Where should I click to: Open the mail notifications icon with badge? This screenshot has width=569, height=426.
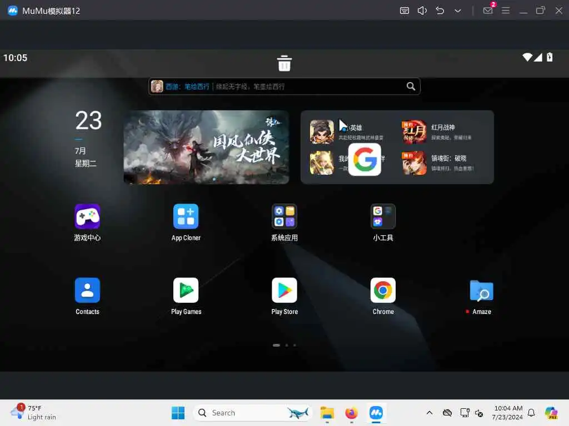point(488,10)
